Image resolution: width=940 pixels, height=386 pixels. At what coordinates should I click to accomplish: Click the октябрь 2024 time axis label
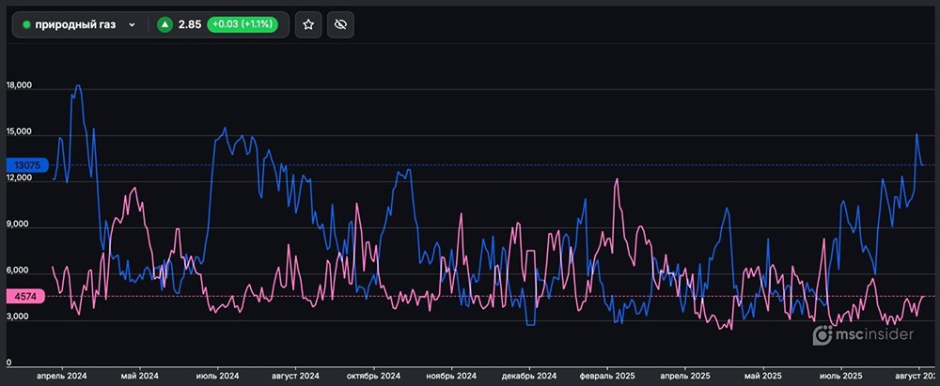coord(373,376)
